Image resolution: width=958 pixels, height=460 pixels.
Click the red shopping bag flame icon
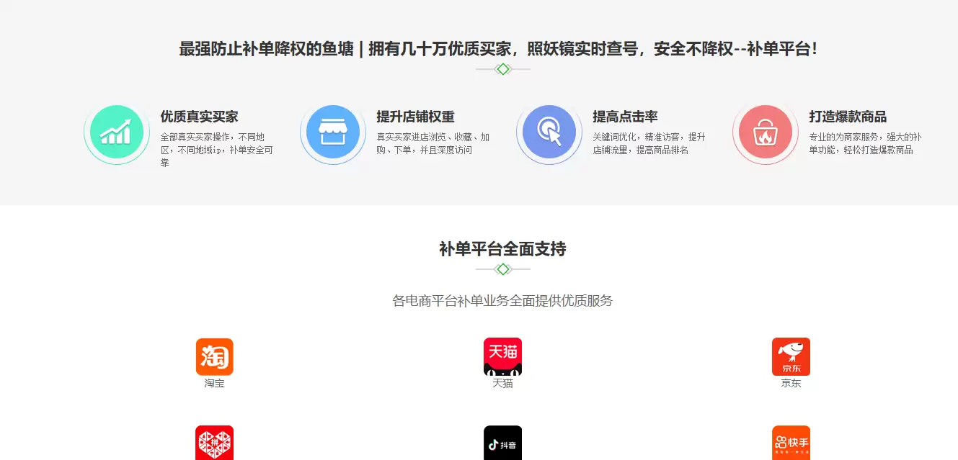tap(766, 134)
